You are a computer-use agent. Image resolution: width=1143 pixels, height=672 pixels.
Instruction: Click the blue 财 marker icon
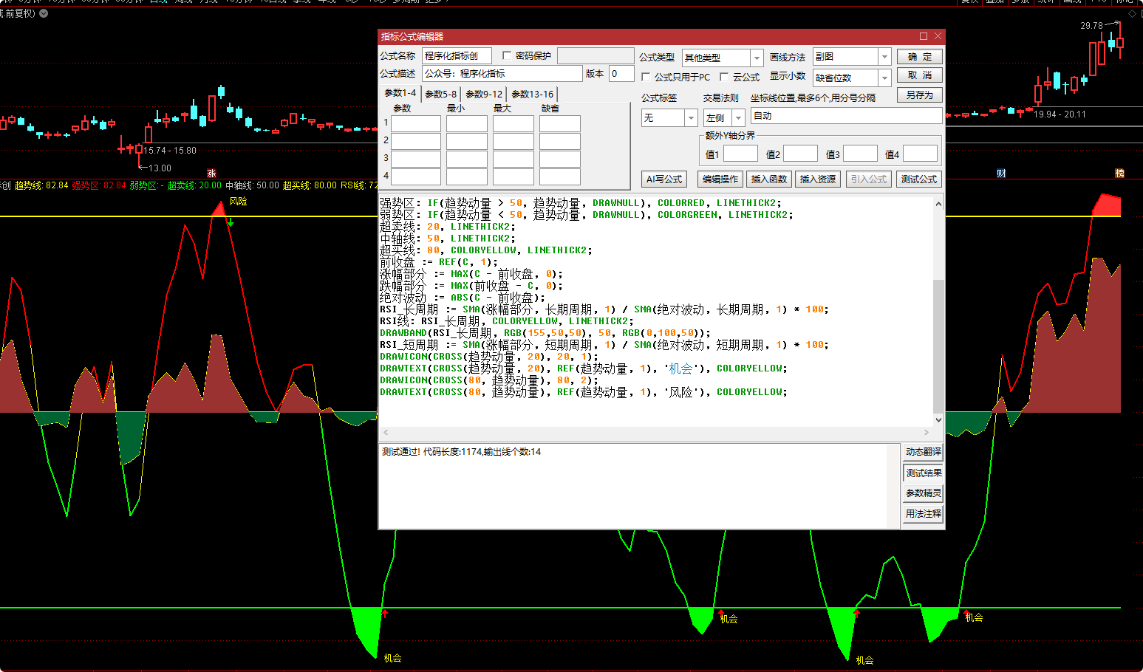(x=1001, y=174)
